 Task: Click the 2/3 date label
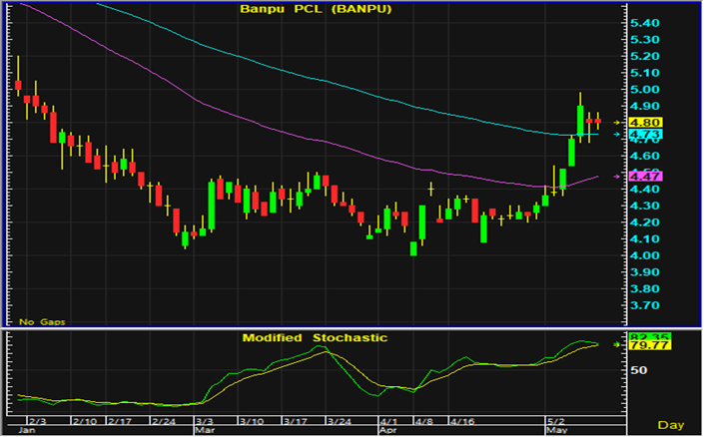37,421
